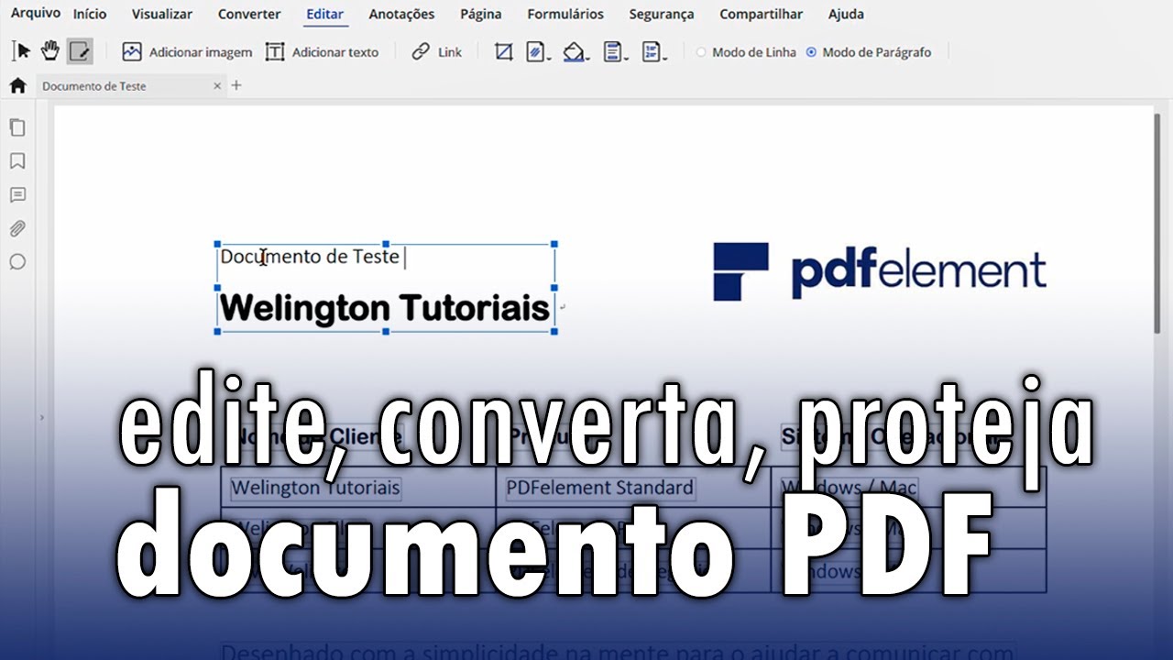Open the Compartilhar tab
Screen dimensions: 1173x660
[761, 14]
